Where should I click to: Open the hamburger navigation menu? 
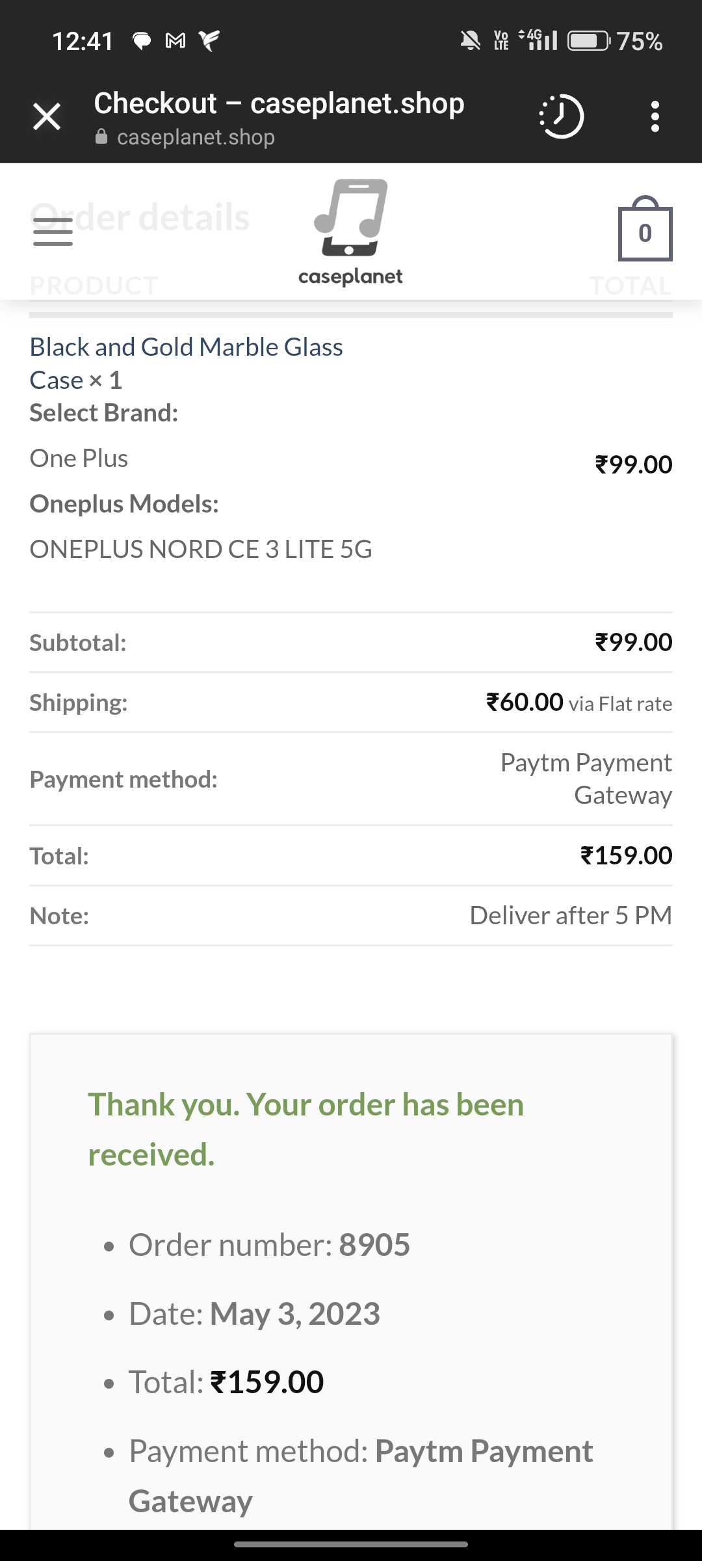[53, 232]
